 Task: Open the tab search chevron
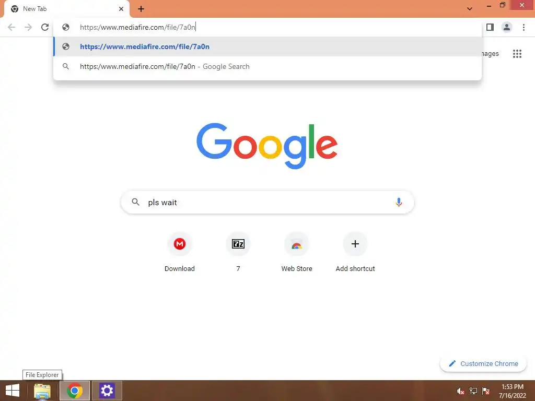(x=470, y=9)
